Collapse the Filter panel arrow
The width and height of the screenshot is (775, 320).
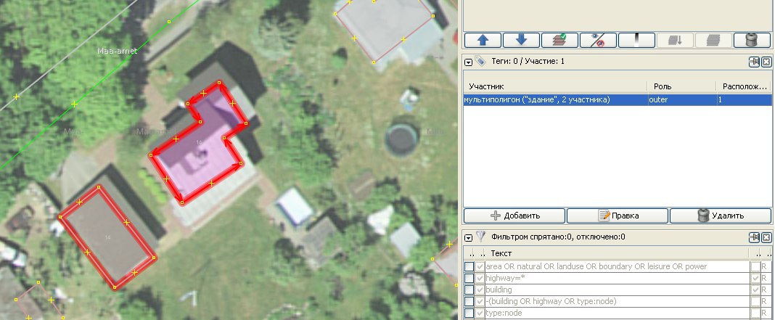pyautogui.click(x=469, y=237)
